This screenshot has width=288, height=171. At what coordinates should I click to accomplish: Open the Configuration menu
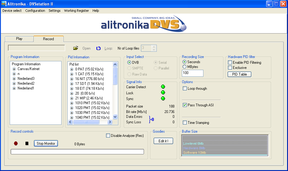click(x=35, y=11)
